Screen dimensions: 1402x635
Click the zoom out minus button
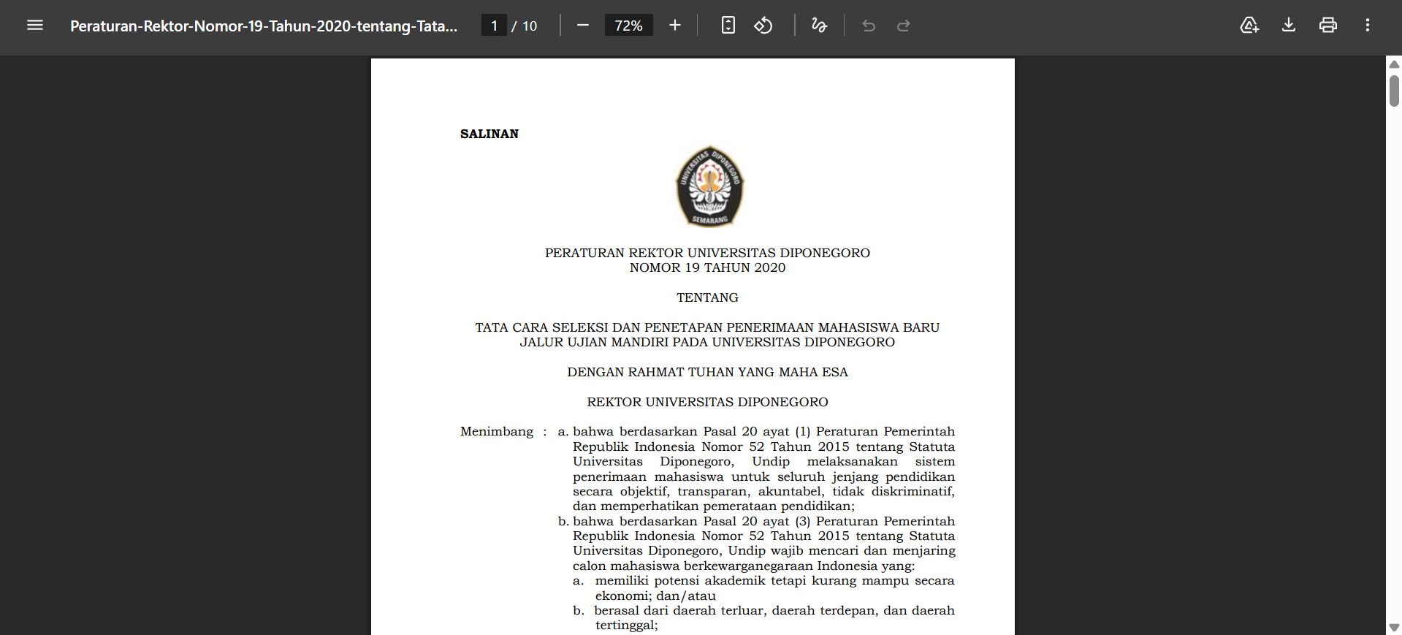click(x=582, y=26)
